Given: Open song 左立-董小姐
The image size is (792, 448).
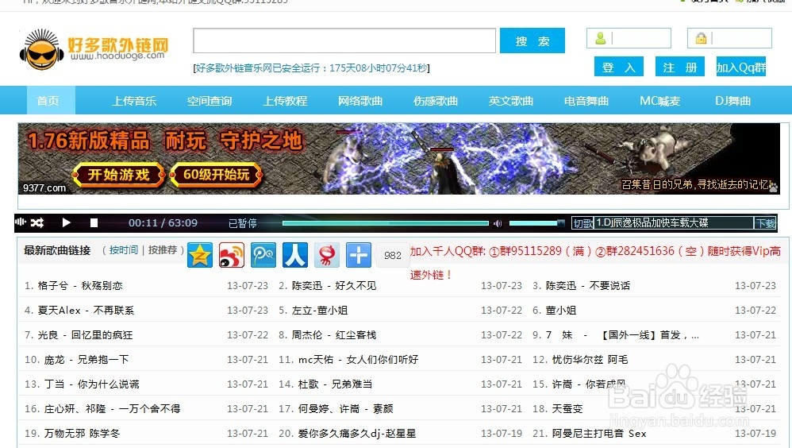Looking at the screenshot, I should (320, 311).
